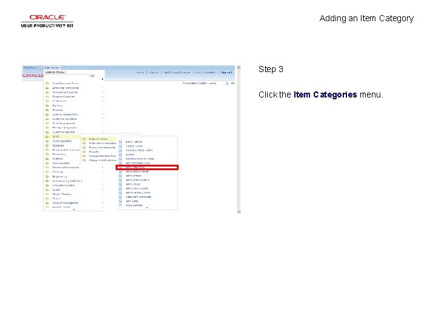436x327 pixels.
Task: Click page icon next to Model
Action: (120, 154)
